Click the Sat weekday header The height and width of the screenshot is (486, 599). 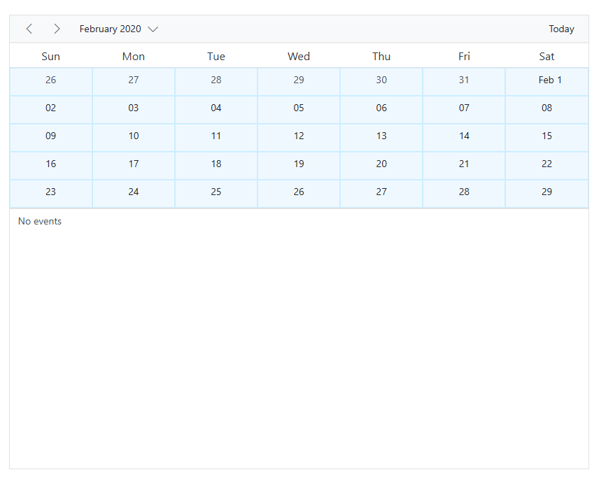[x=547, y=57]
